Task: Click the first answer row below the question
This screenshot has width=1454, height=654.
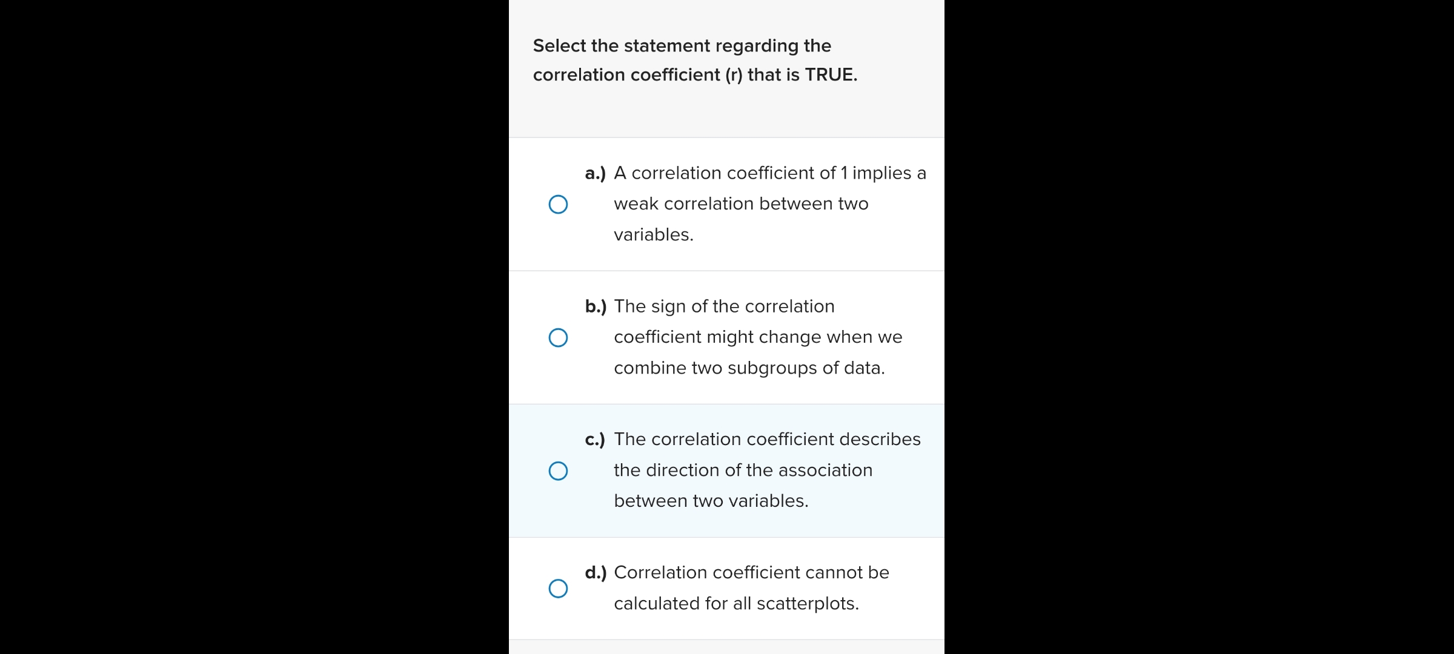Action: click(727, 204)
